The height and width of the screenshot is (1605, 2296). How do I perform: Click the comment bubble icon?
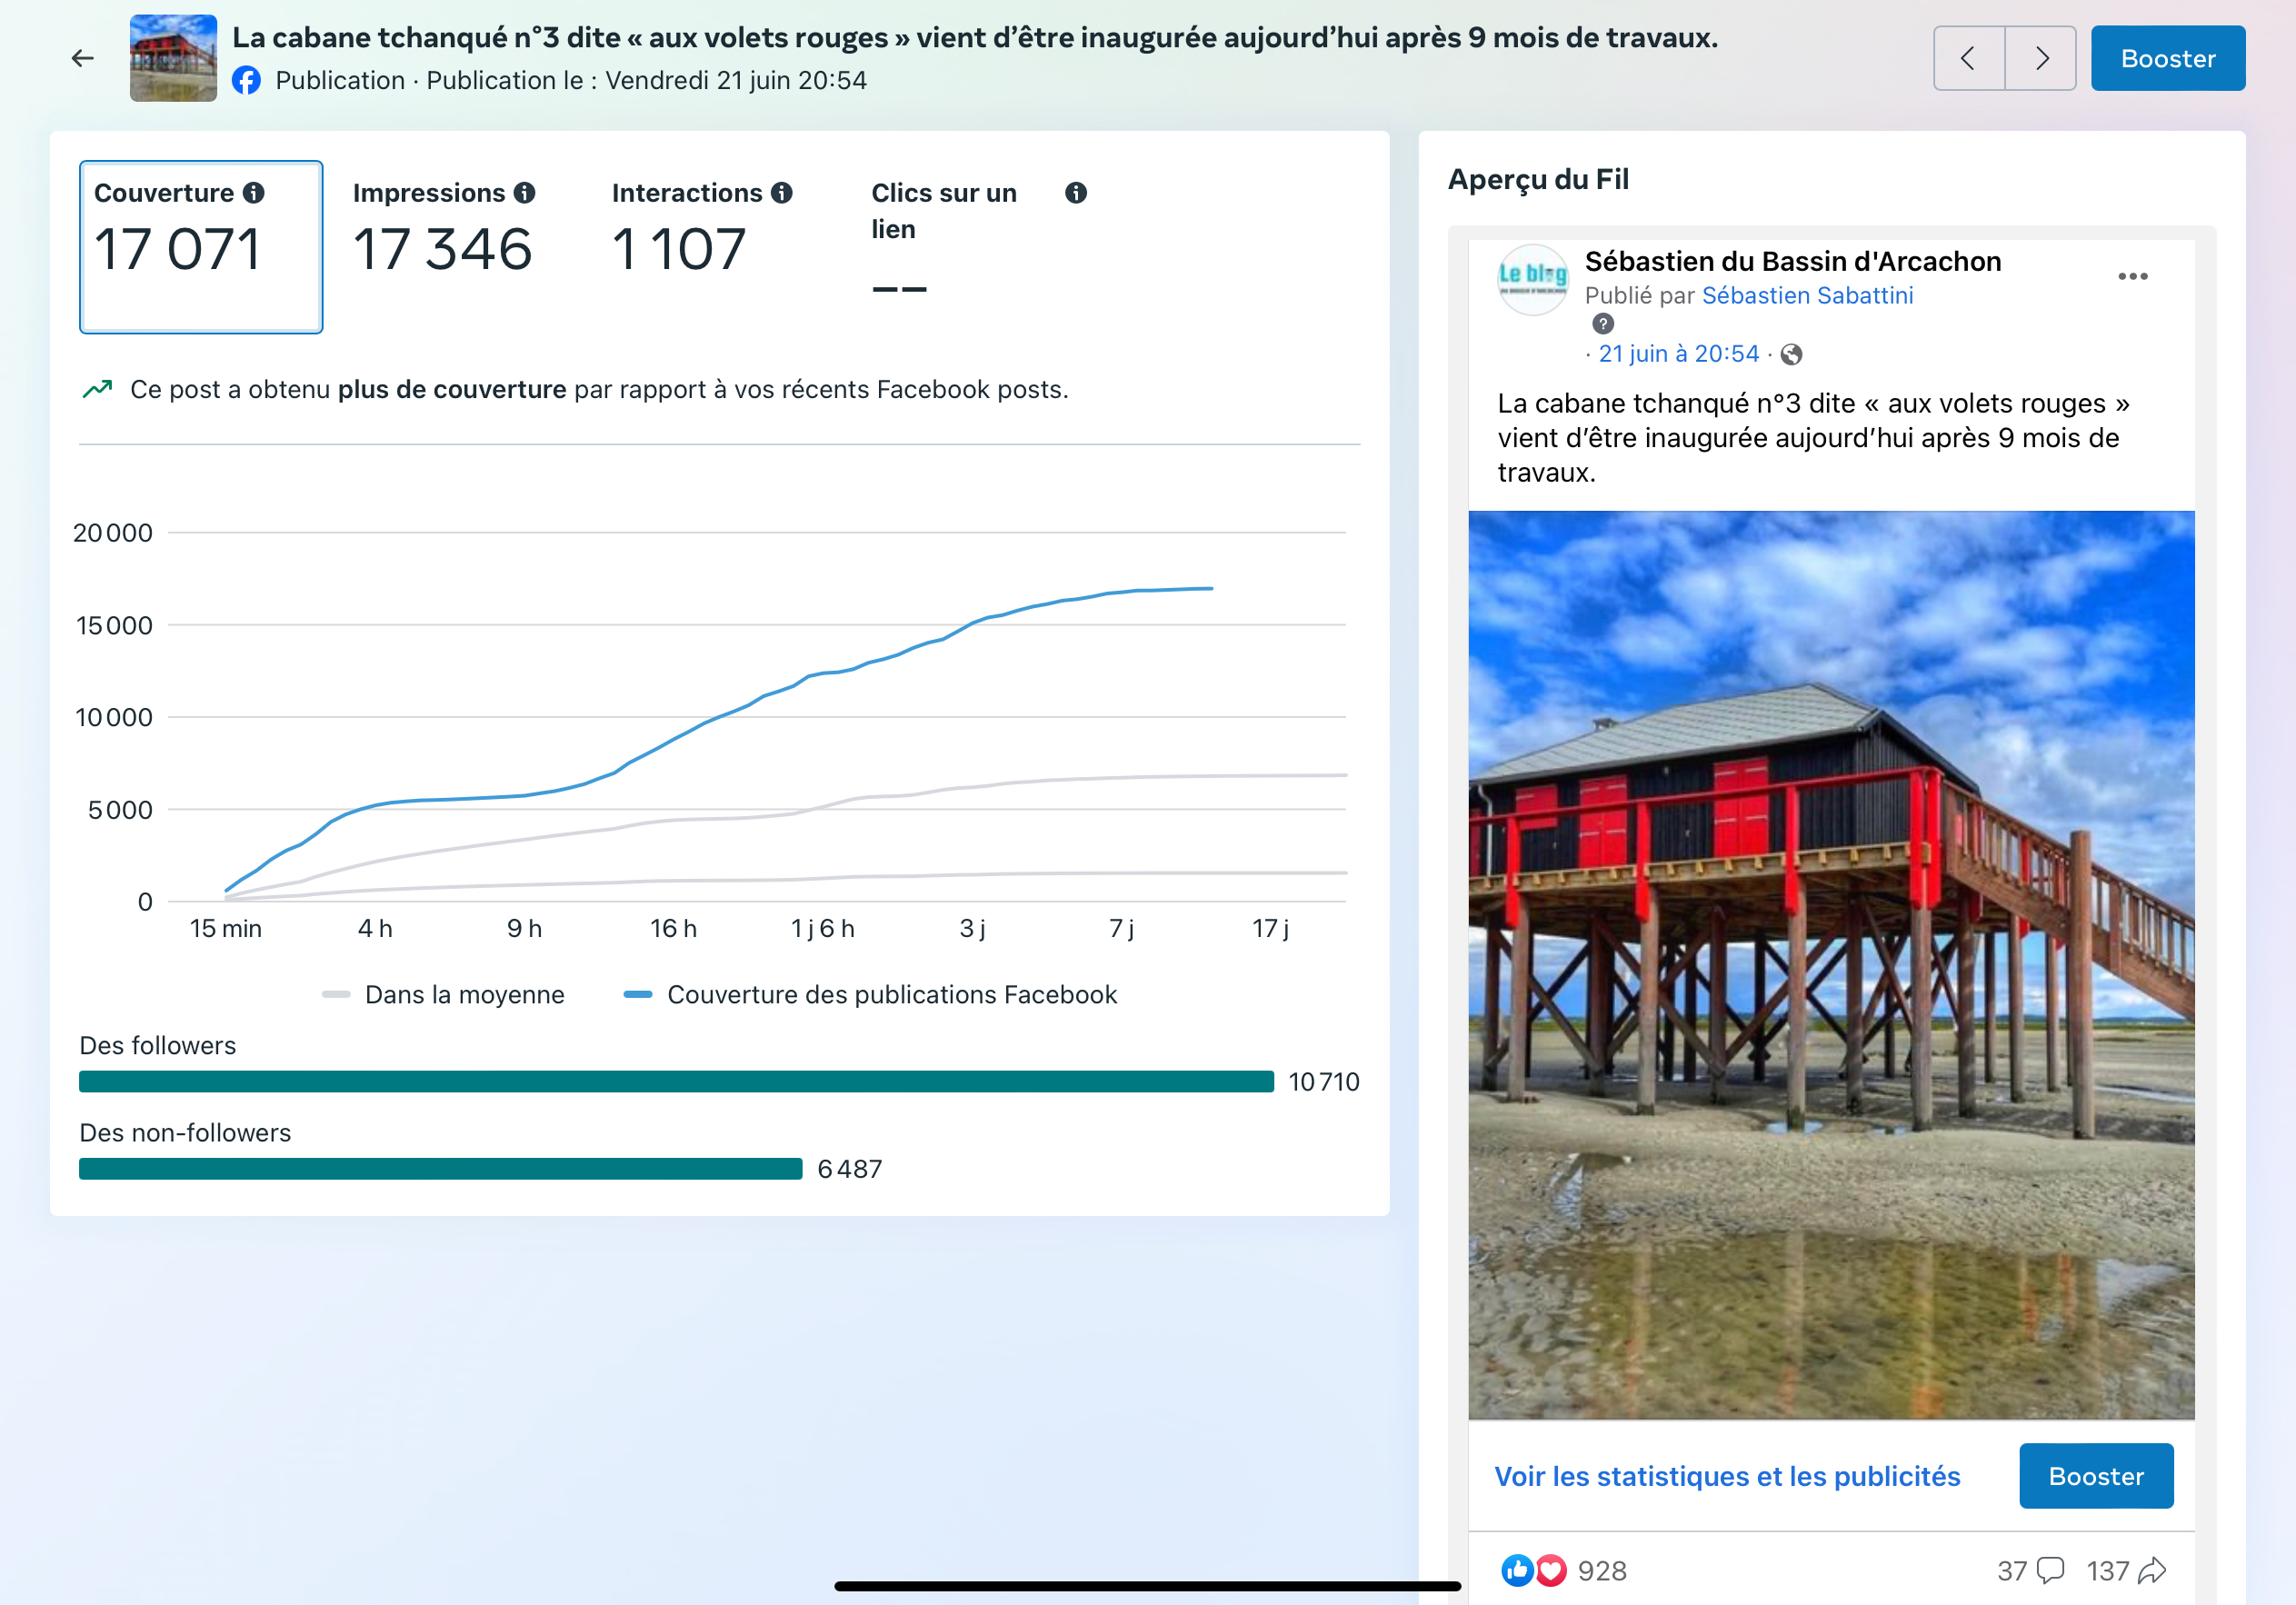tap(2051, 1570)
